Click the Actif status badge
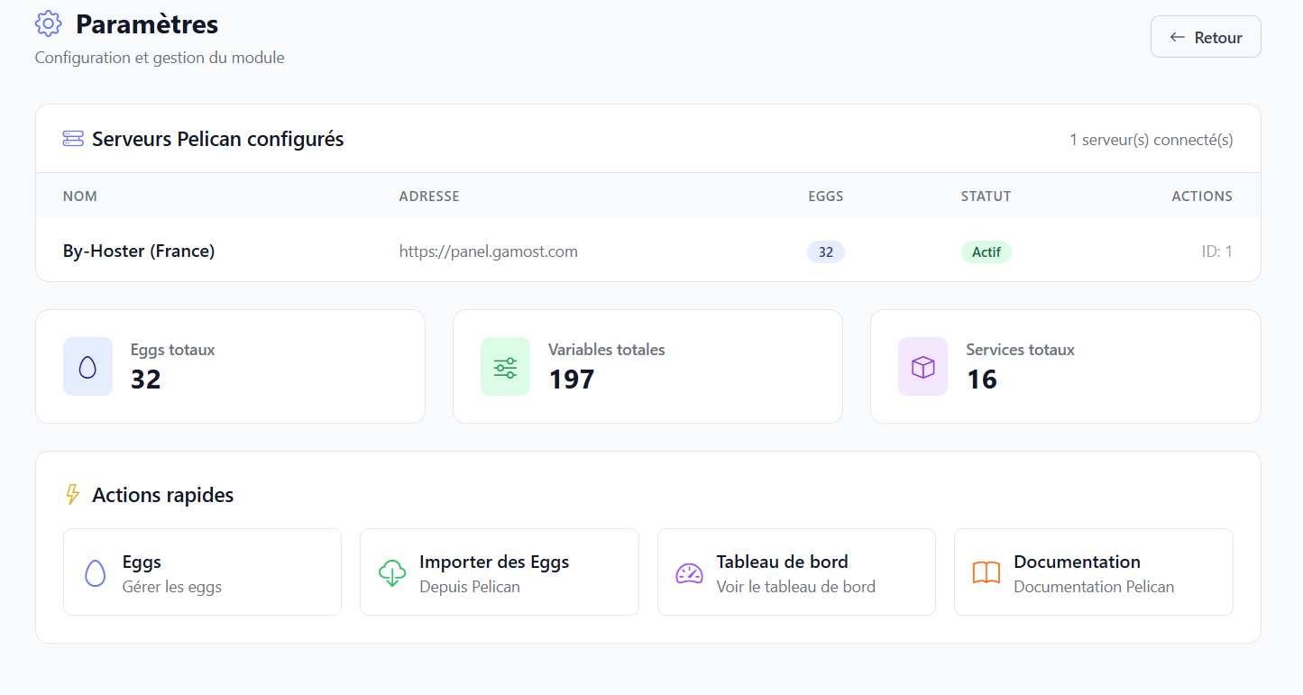The width and height of the screenshot is (1303, 695). 986,252
